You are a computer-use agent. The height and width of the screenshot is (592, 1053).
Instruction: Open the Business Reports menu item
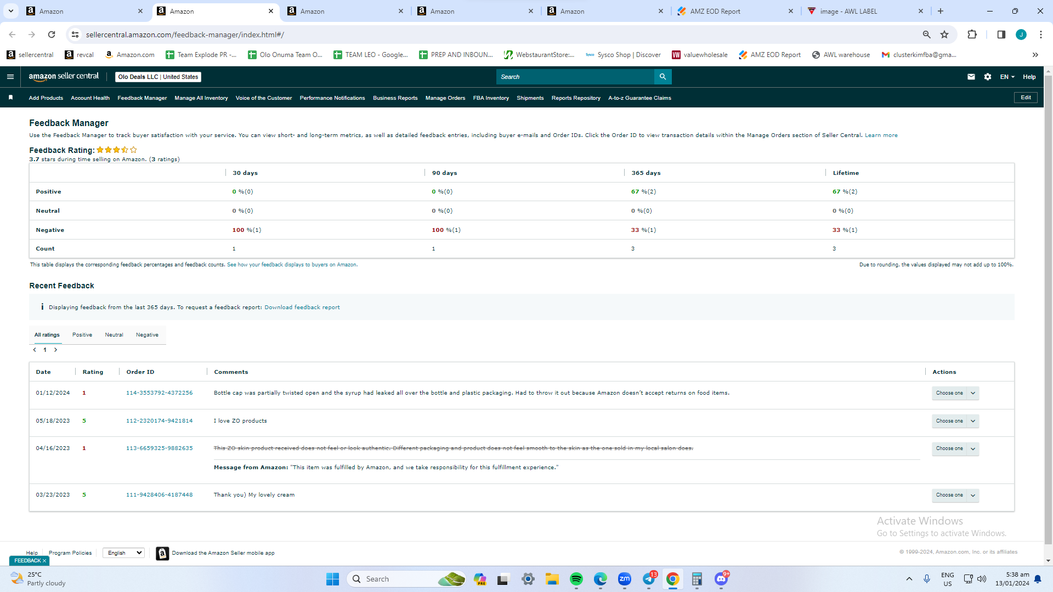[x=395, y=98]
